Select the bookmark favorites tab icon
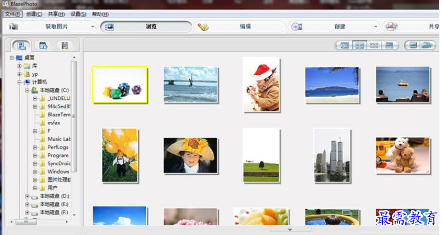Screen dimensions: 442x235 click(x=65, y=45)
